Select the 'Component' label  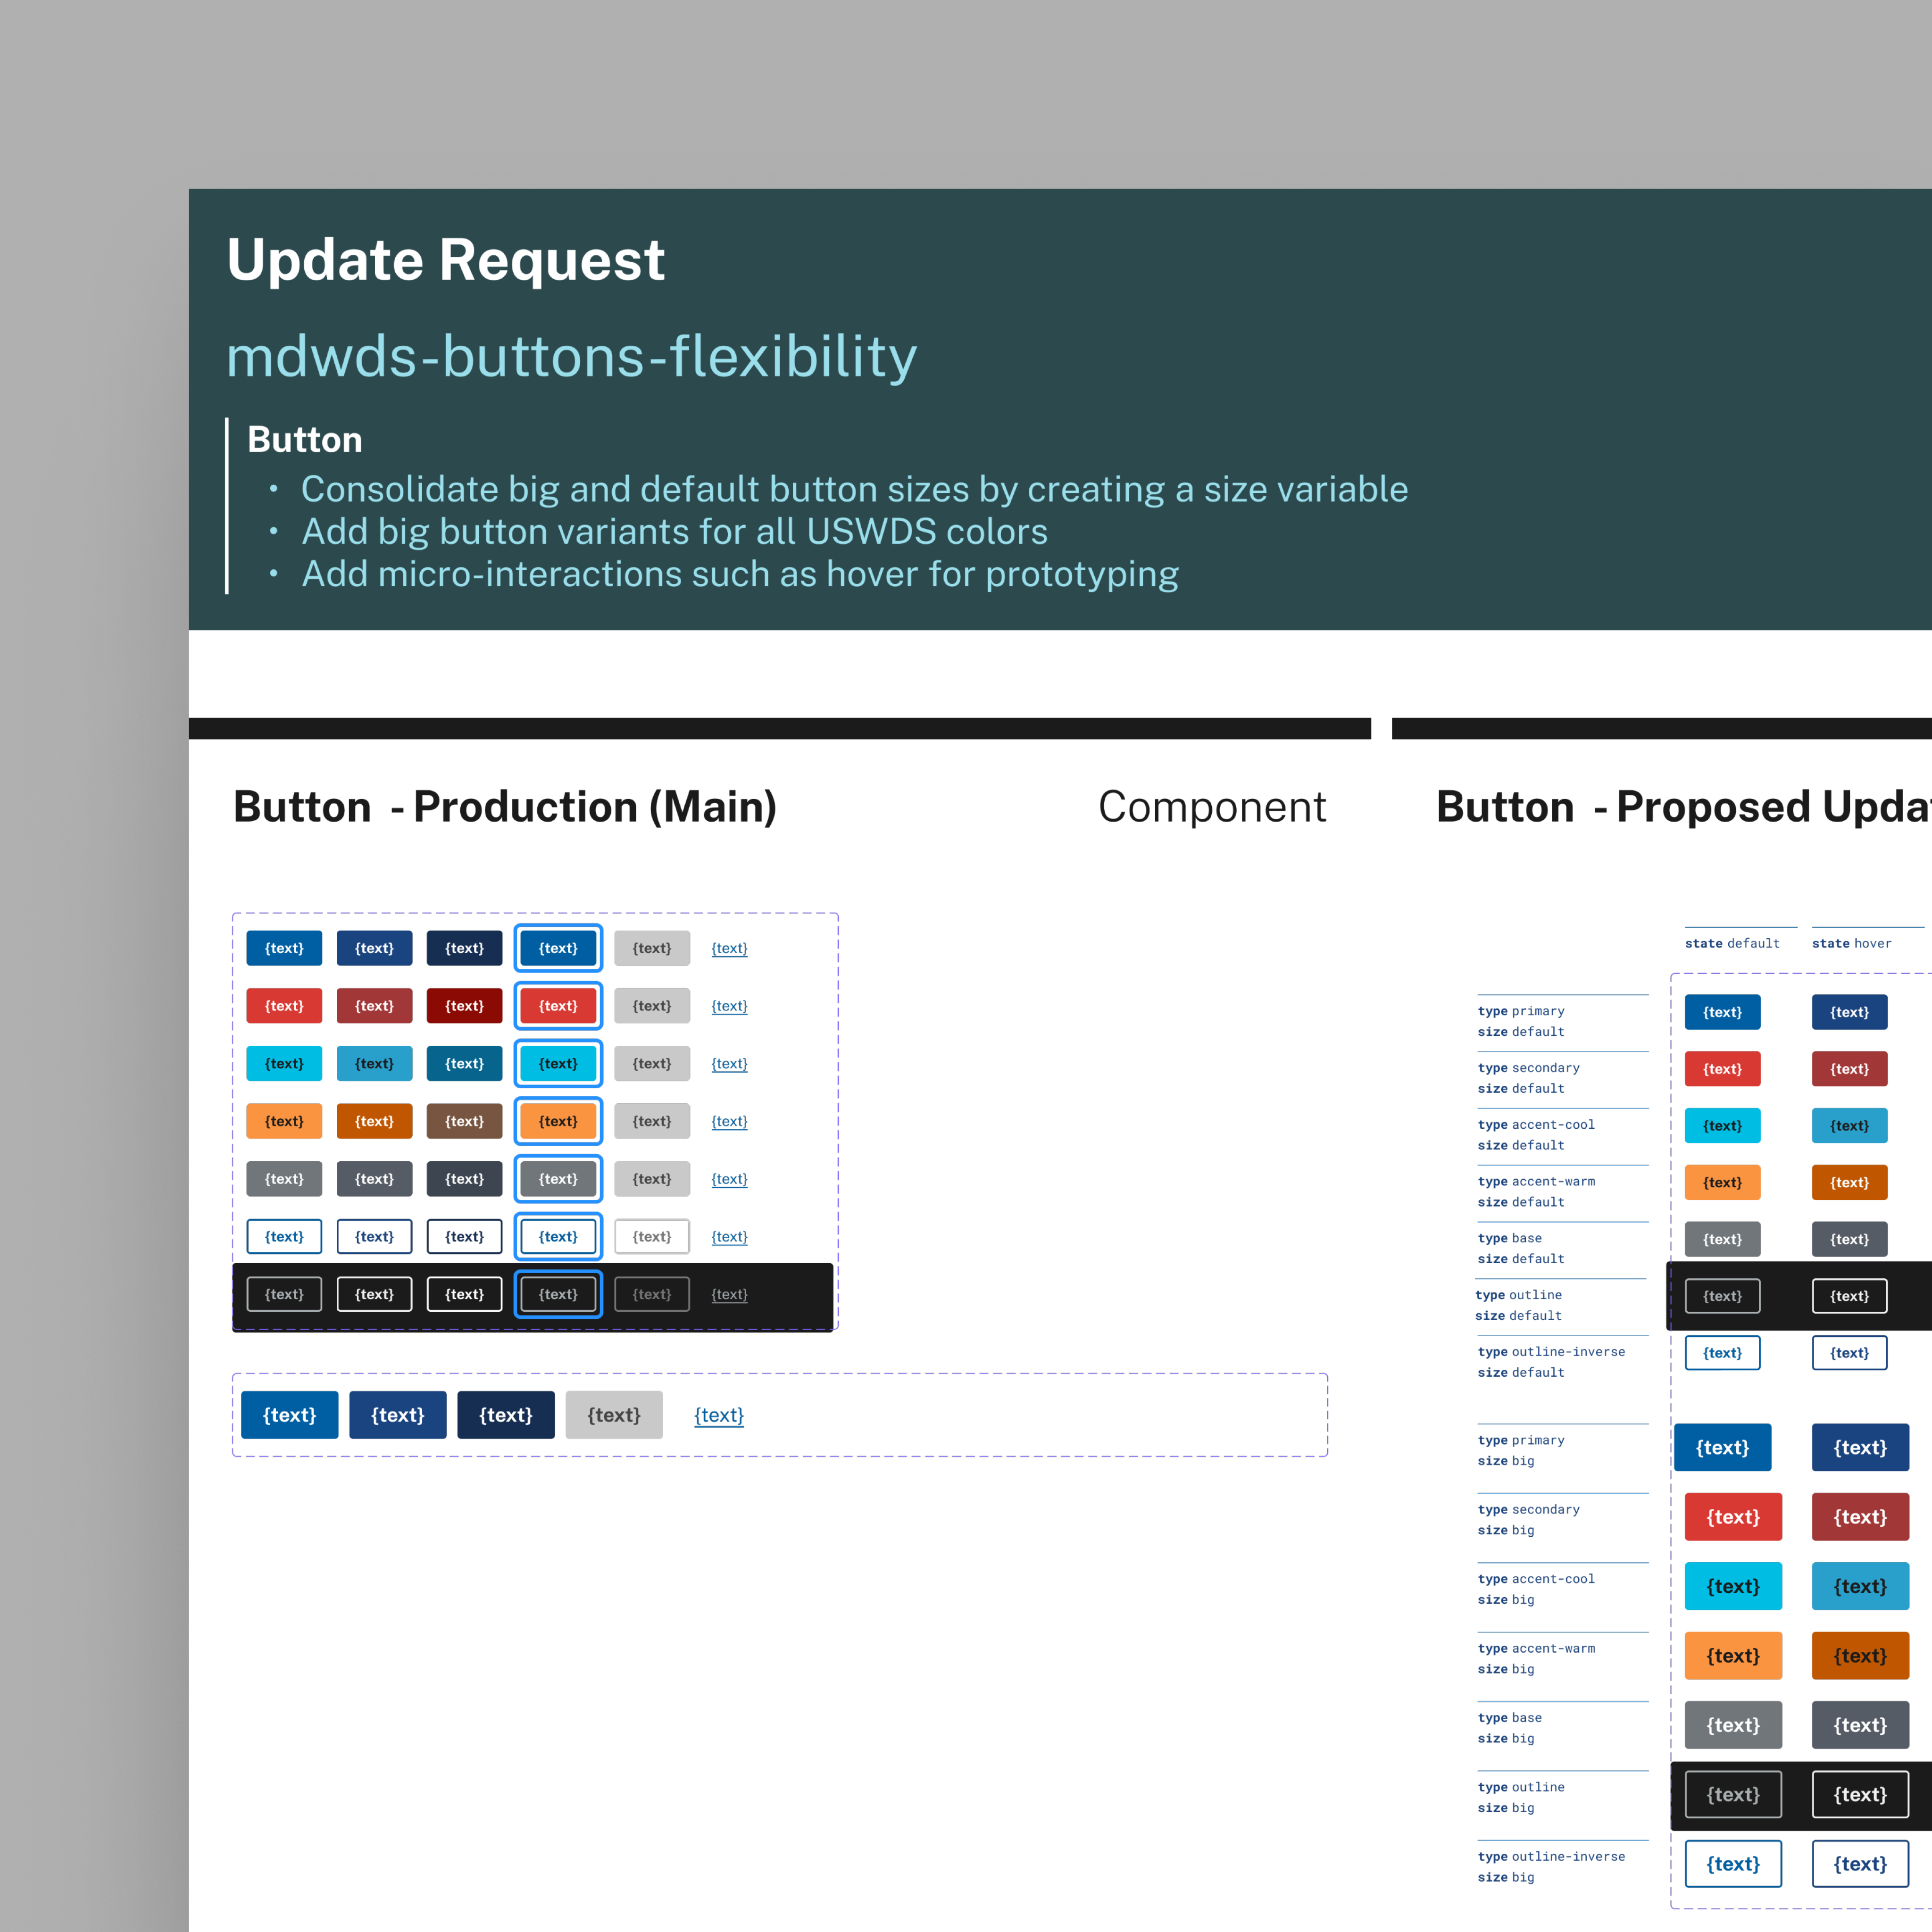point(1212,807)
